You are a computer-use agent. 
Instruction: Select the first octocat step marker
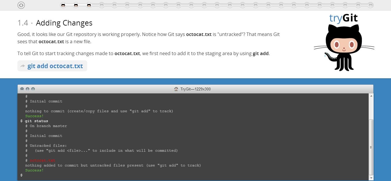(63, 5)
